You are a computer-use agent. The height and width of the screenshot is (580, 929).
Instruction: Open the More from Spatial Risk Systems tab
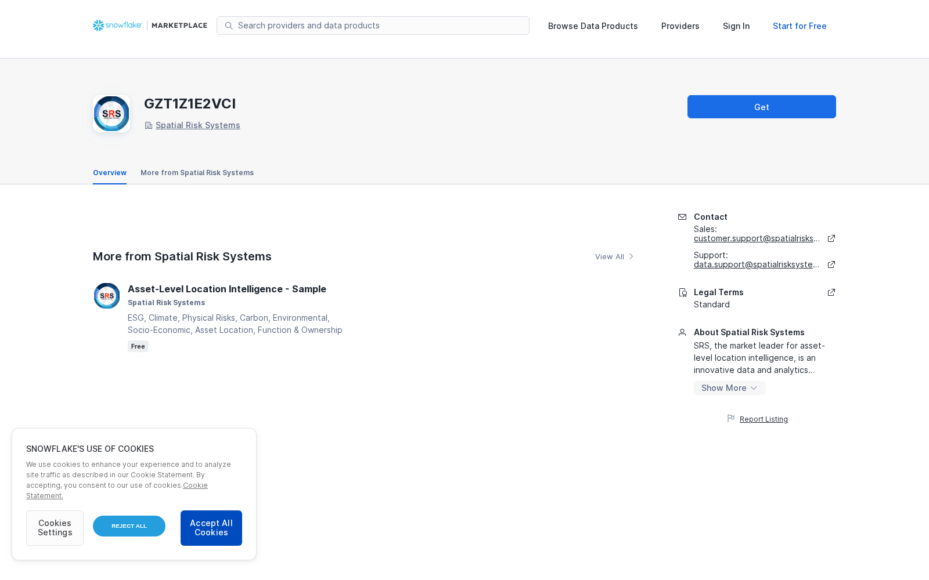pos(197,173)
